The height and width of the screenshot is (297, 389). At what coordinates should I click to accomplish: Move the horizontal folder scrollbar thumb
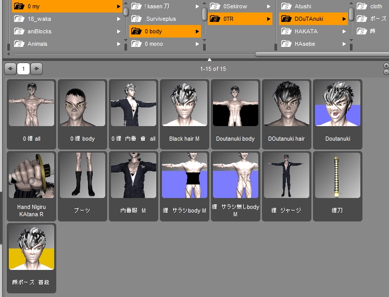tap(322, 54)
